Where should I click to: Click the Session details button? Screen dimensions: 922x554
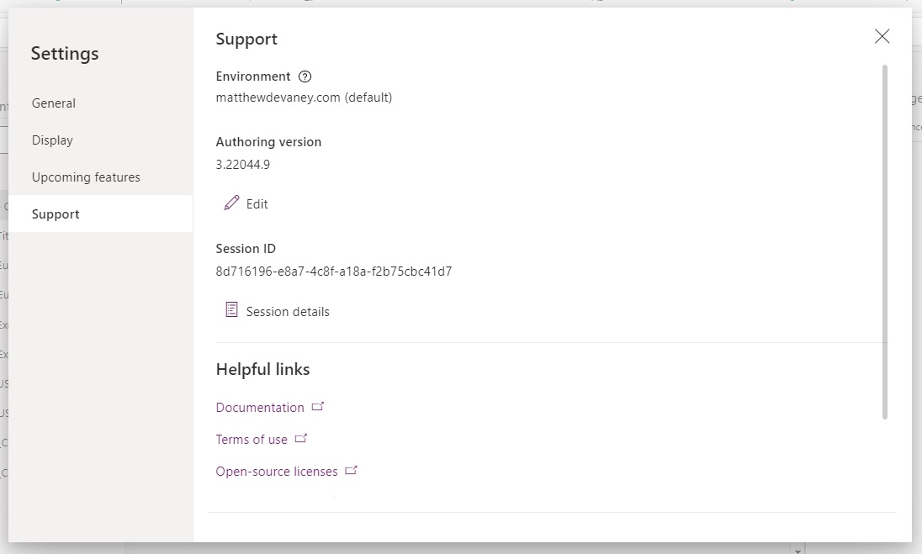click(x=286, y=310)
